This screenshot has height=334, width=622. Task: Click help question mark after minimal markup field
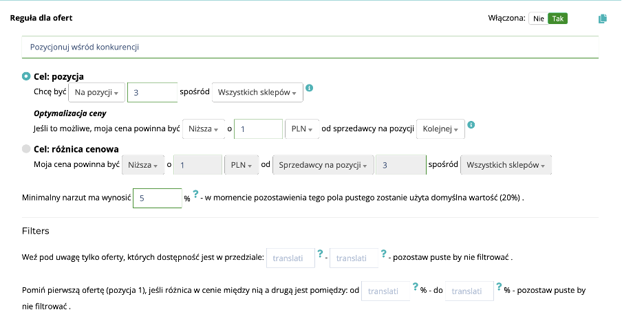tap(195, 194)
